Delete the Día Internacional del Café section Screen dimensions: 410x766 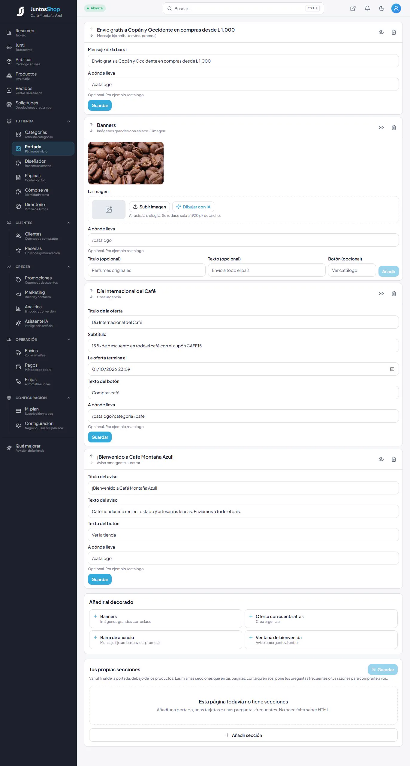pos(393,294)
